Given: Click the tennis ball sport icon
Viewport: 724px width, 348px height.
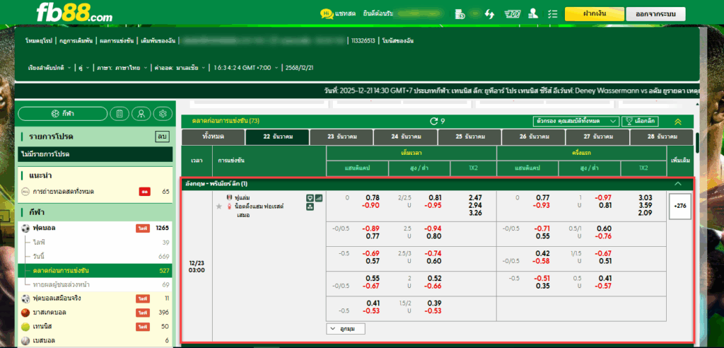Looking at the screenshot, I should tap(25, 326).
